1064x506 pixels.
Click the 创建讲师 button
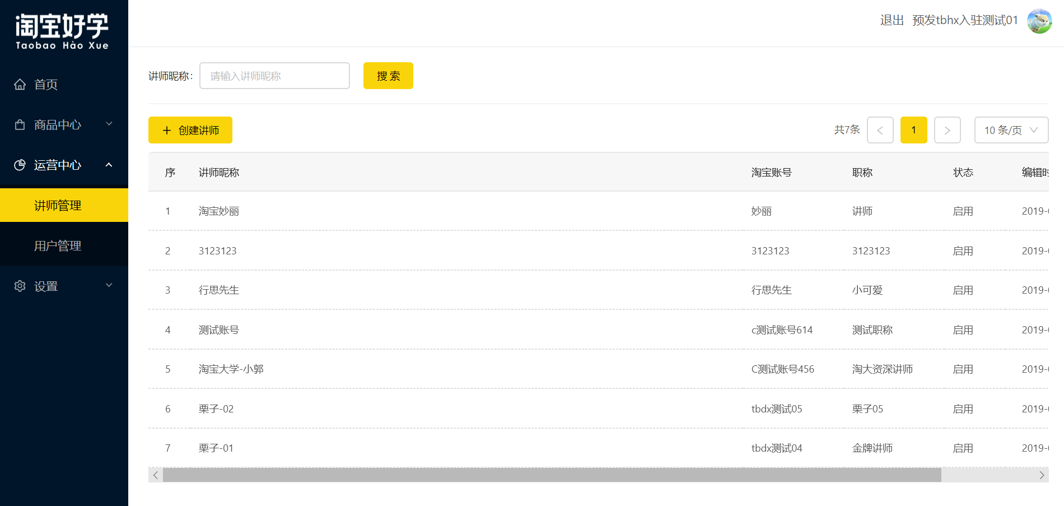click(190, 130)
